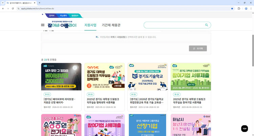Screen dimensions: 254x136
Task: Go back to previous page
Action: click(x=3, y=8)
